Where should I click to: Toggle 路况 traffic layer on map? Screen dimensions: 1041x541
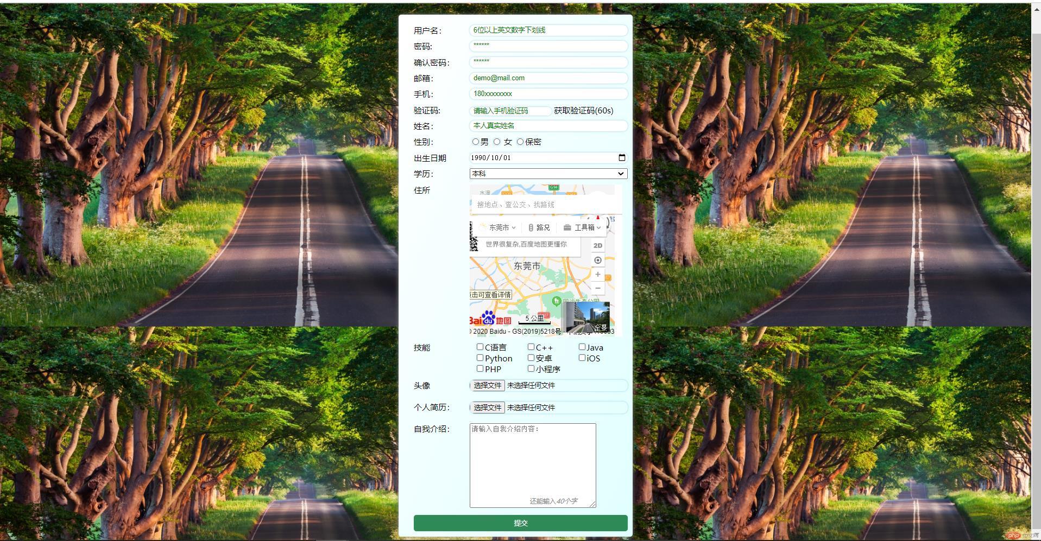click(x=539, y=227)
